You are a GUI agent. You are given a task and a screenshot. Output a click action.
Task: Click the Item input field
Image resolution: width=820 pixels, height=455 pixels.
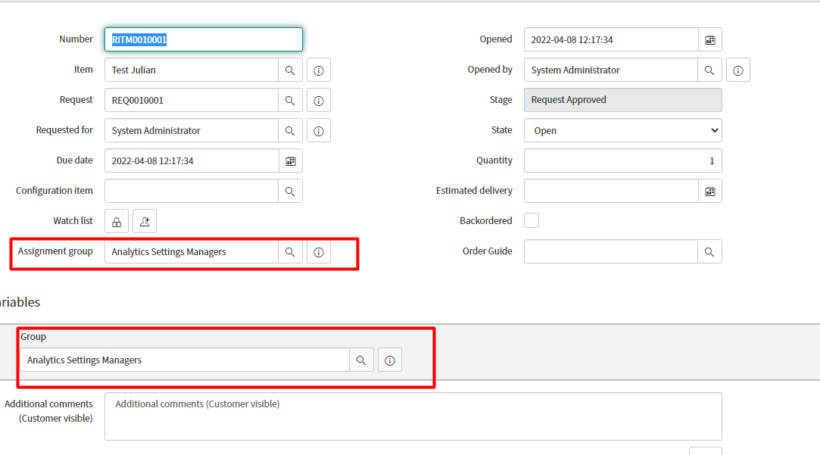pos(192,70)
